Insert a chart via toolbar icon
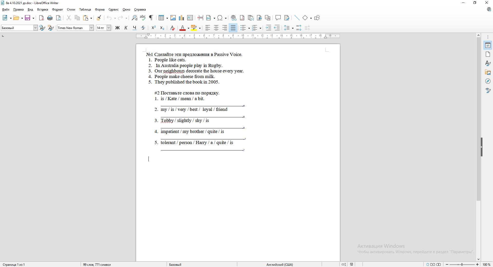493x267 pixels. pyautogui.click(x=182, y=18)
